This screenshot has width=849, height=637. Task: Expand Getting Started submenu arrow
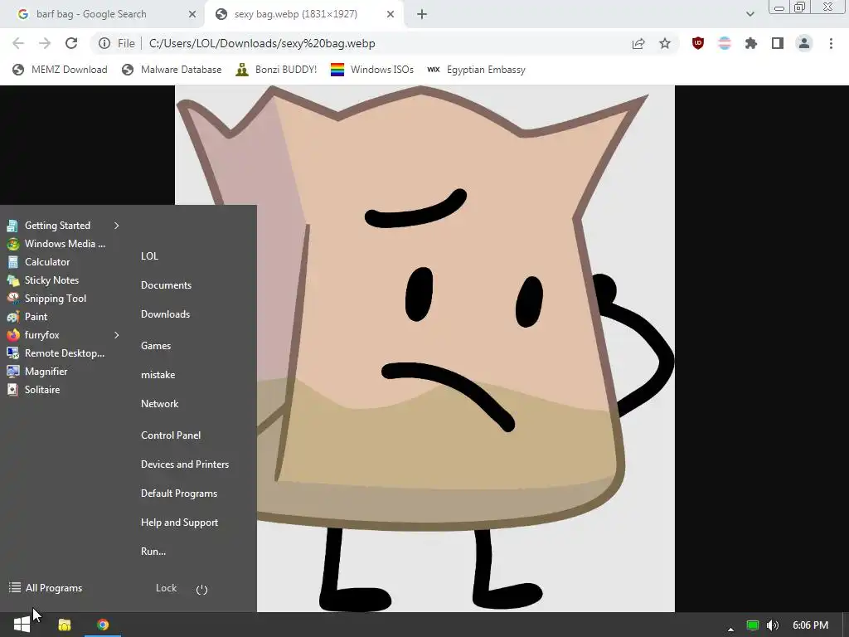(116, 226)
